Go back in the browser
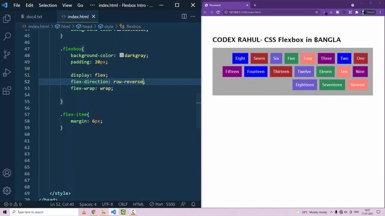 click(205, 12)
